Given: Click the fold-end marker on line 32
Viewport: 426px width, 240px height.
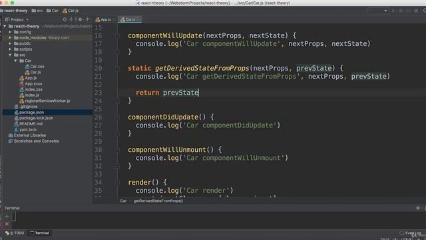Looking at the screenshot, I should coord(117,166).
